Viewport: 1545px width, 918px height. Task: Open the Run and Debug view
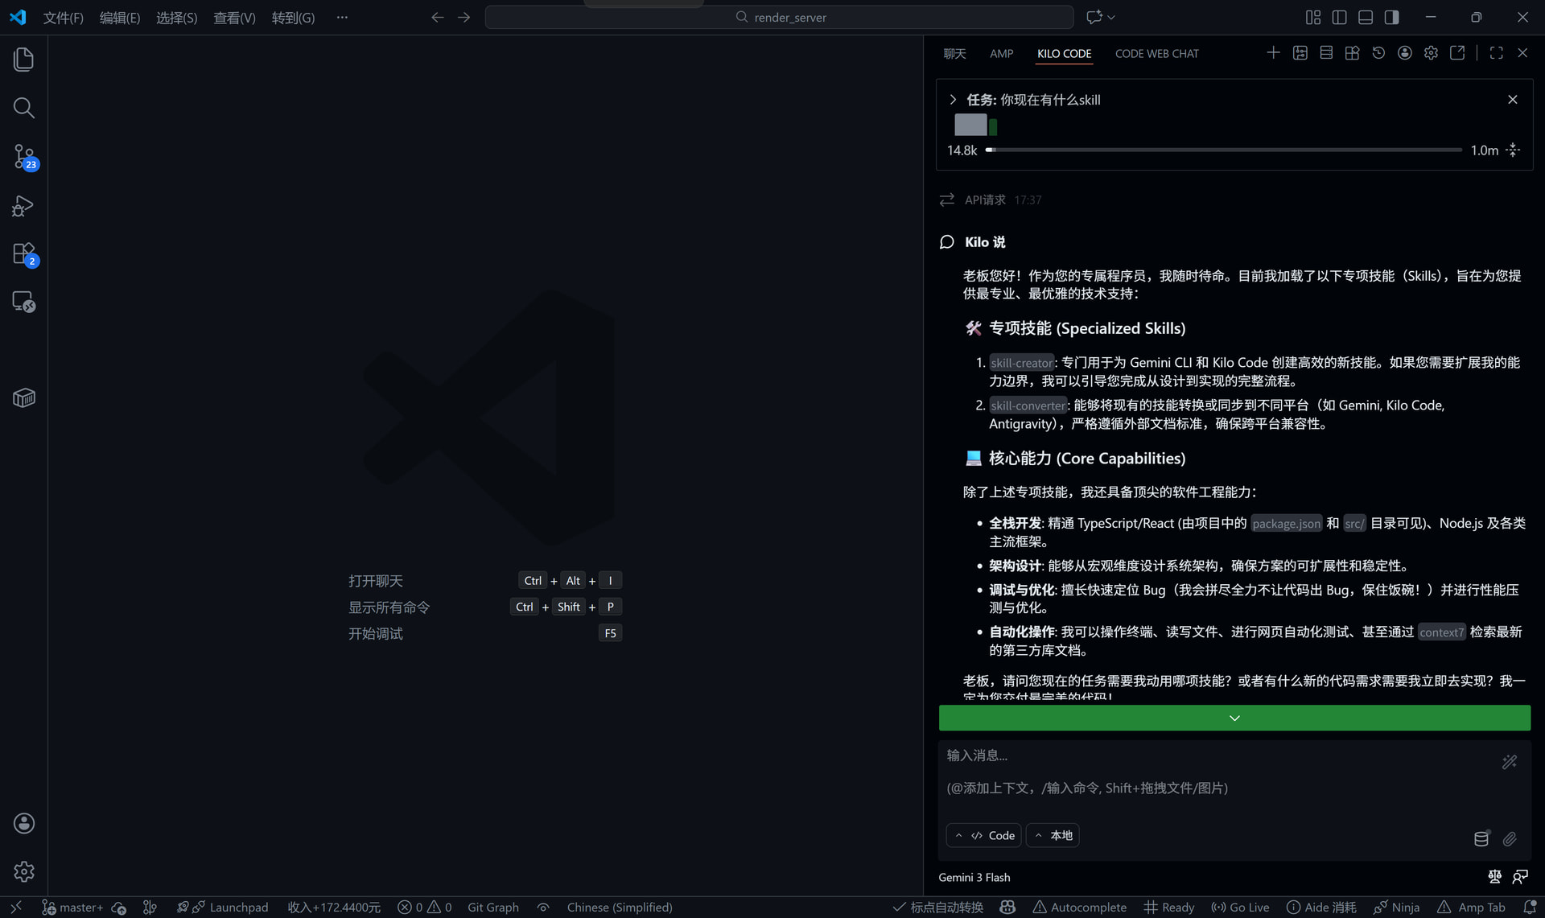click(x=23, y=206)
